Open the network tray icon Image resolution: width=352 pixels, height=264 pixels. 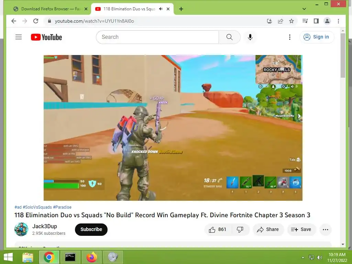pyautogui.click(x=311, y=257)
